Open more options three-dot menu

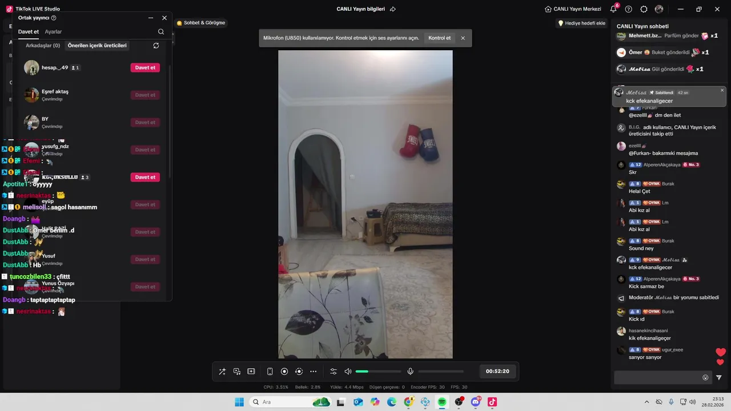[313, 372]
